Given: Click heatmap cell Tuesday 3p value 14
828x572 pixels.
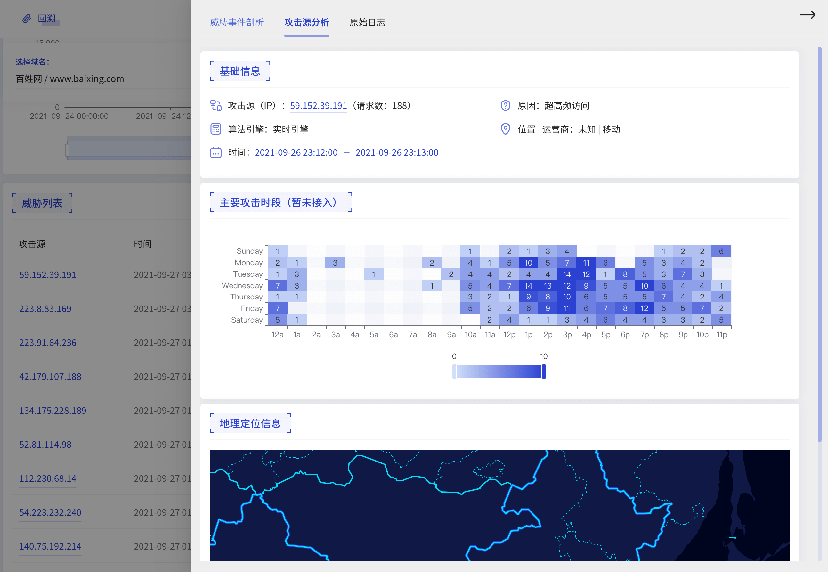Looking at the screenshot, I should click(x=567, y=274).
